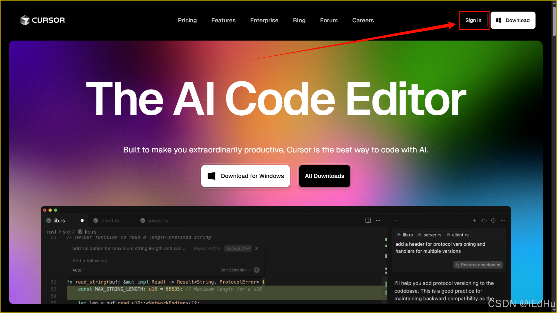Click the send arrow button in inline prompt
This screenshot has height=313, width=557.
pyautogui.click(x=257, y=270)
